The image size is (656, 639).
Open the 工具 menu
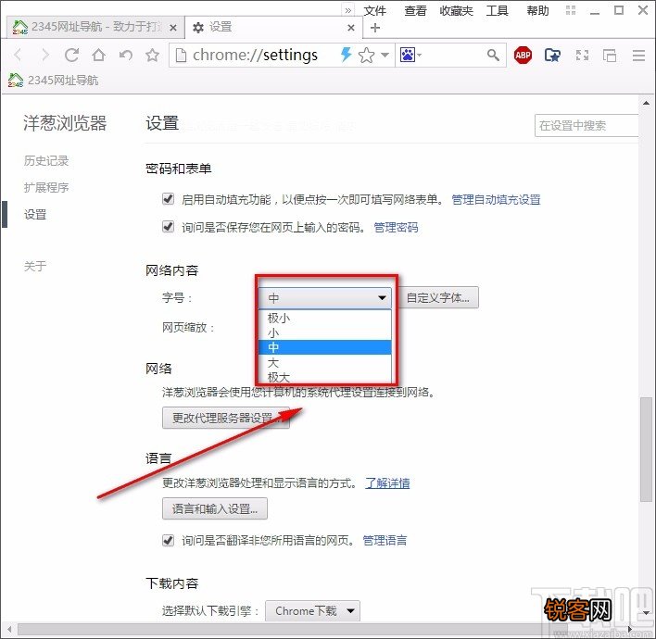click(x=497, y=10)
